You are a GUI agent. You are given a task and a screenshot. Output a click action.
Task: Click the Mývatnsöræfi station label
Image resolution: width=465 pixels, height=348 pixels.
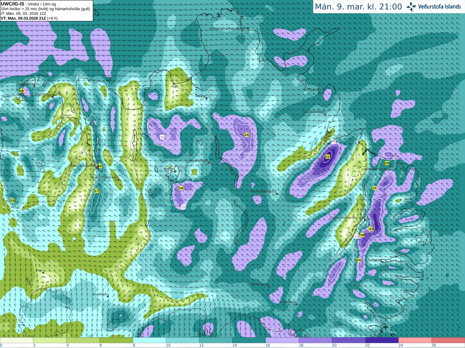pyautogui.click(x=198, y=160)
